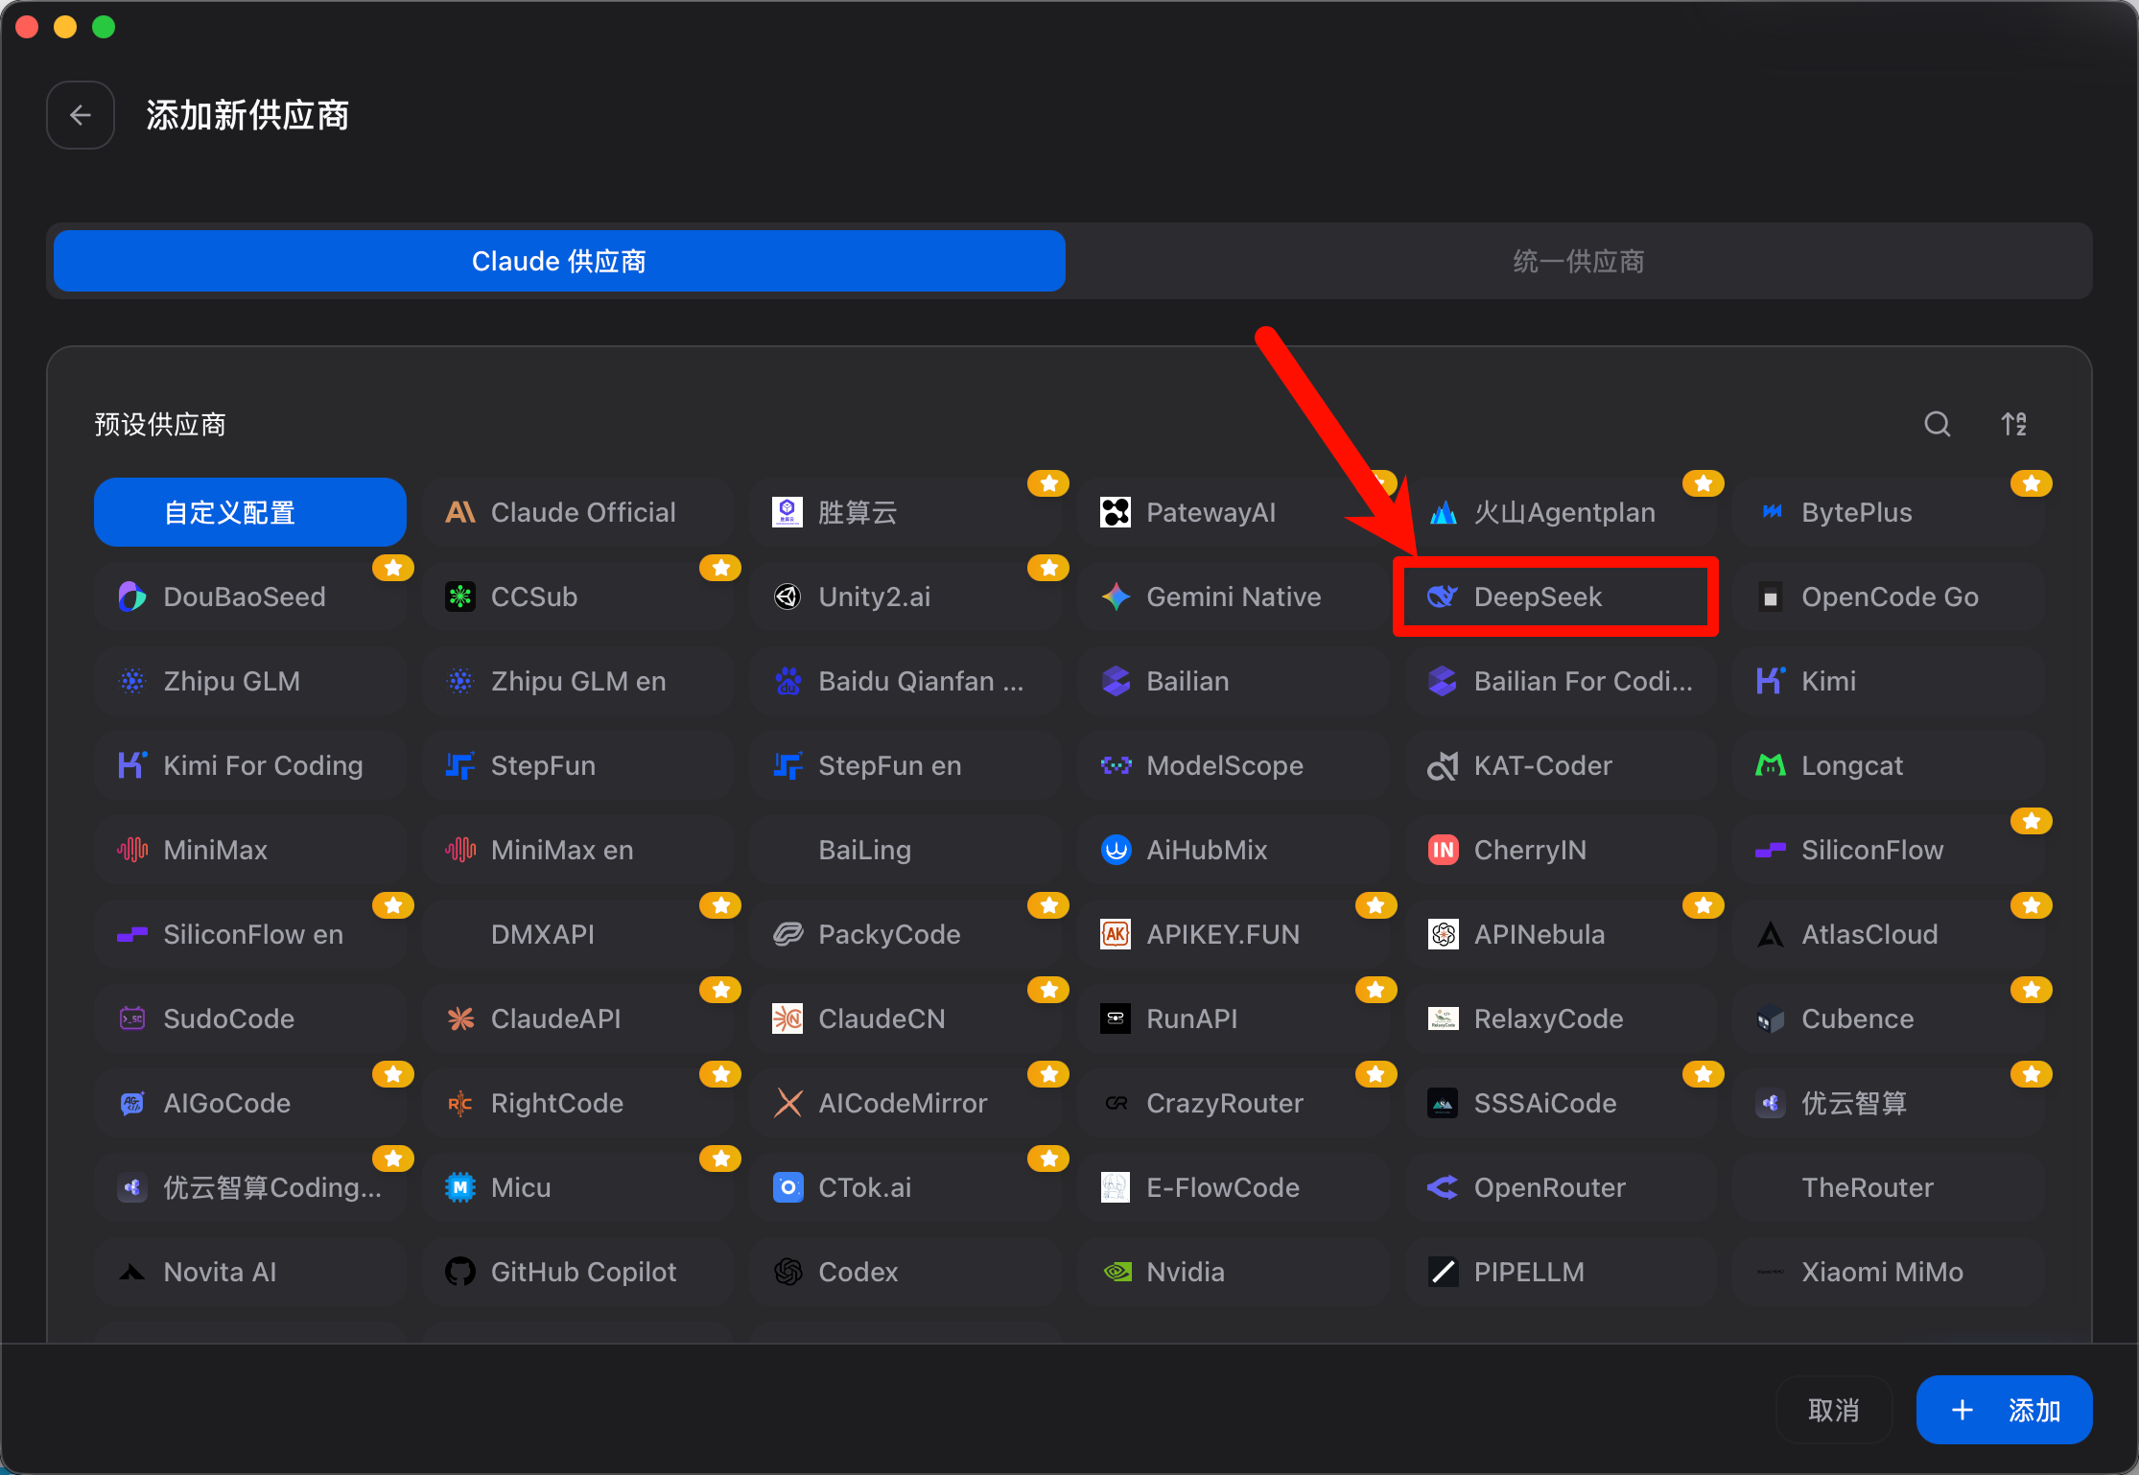The image size is (2139, 1475).
Task: Select AICodeMirror provider
Action: coord(905,1103)
